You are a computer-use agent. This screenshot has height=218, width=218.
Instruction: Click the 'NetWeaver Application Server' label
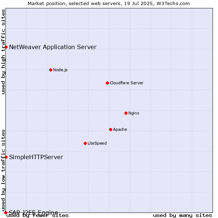tap(53, 47)
